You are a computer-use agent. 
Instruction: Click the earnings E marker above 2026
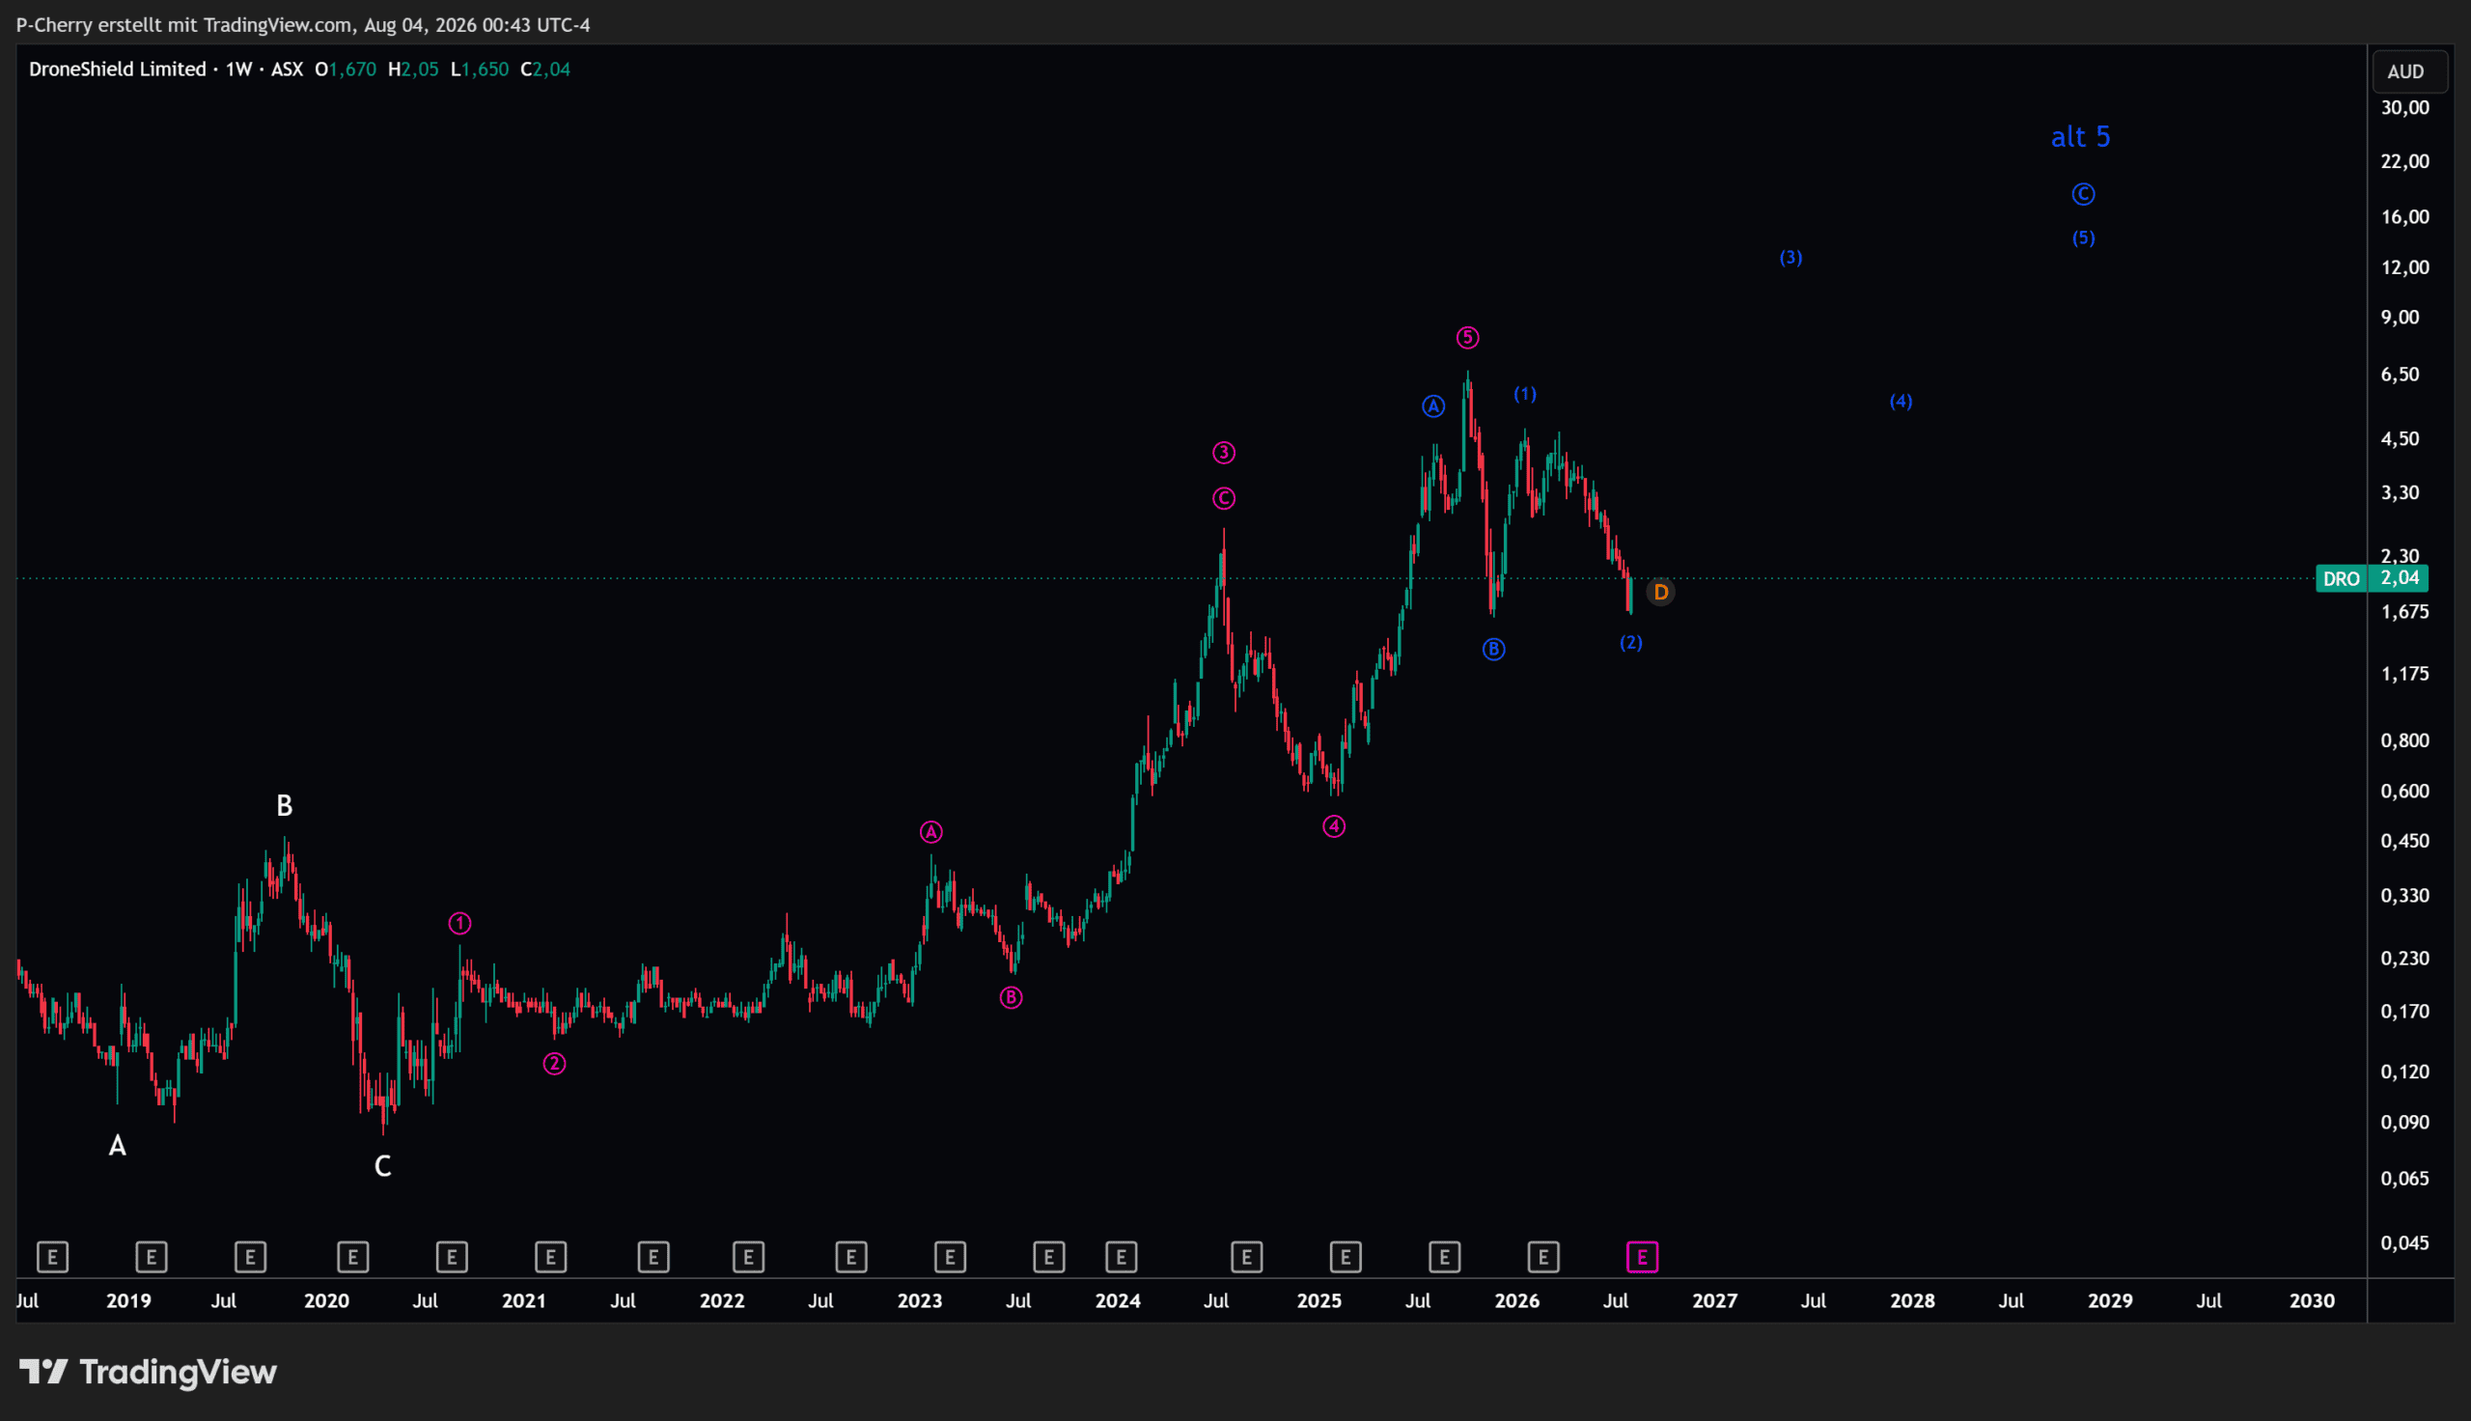coord(1543,1257)
